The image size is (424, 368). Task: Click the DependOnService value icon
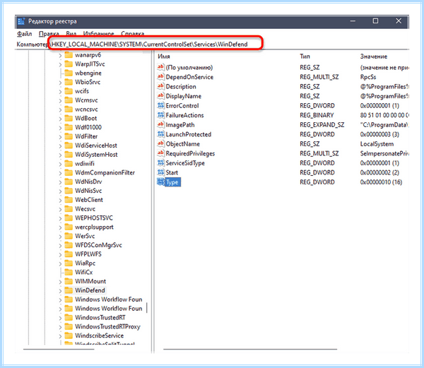[x=160, y=77]
